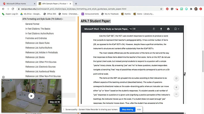Open Reference List: Audiovisual Media
Viewport: 204px width, 114px height.
(40, 71)
